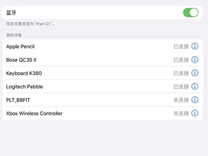Select the Apple Pencil device name
Viewport: 208px width, 156px height.
click(20, 46)
